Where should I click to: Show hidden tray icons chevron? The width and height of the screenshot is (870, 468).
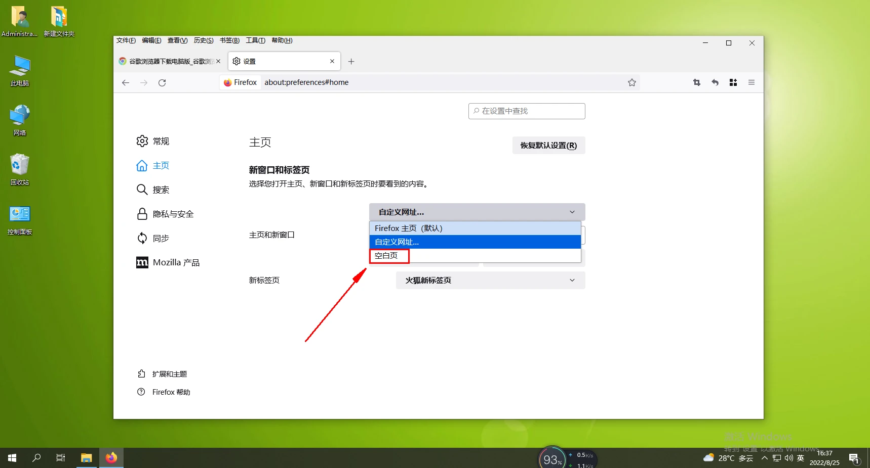coord(765,458)
